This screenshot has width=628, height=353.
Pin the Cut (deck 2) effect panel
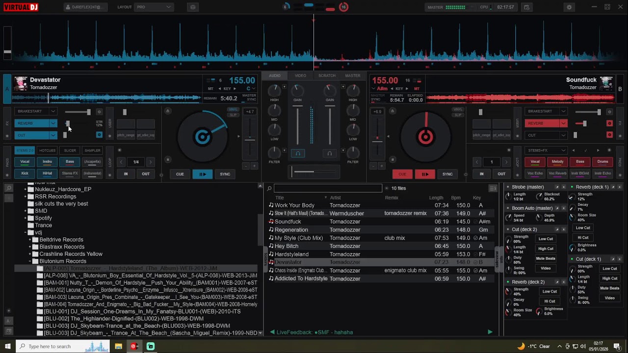[557, 229]
